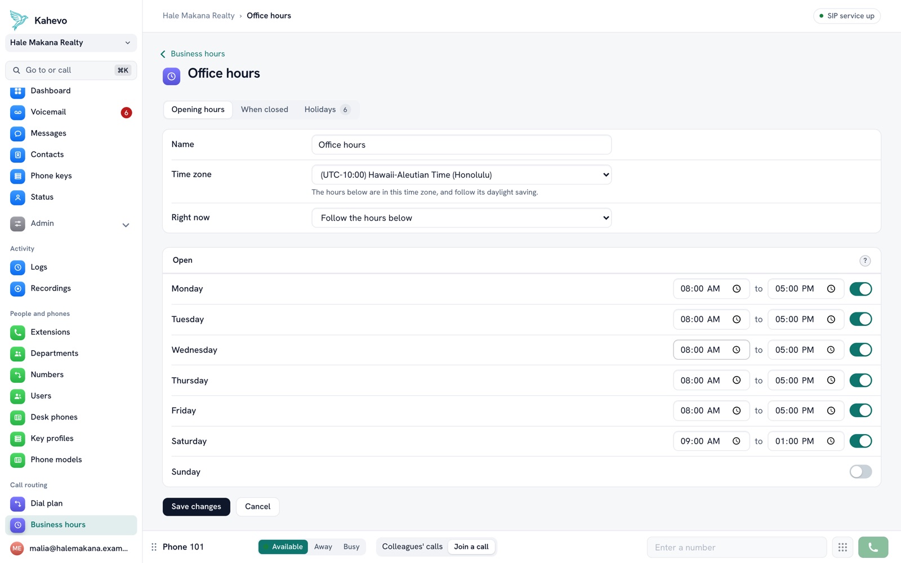Click Join a call button

click(x=471, y=547)
